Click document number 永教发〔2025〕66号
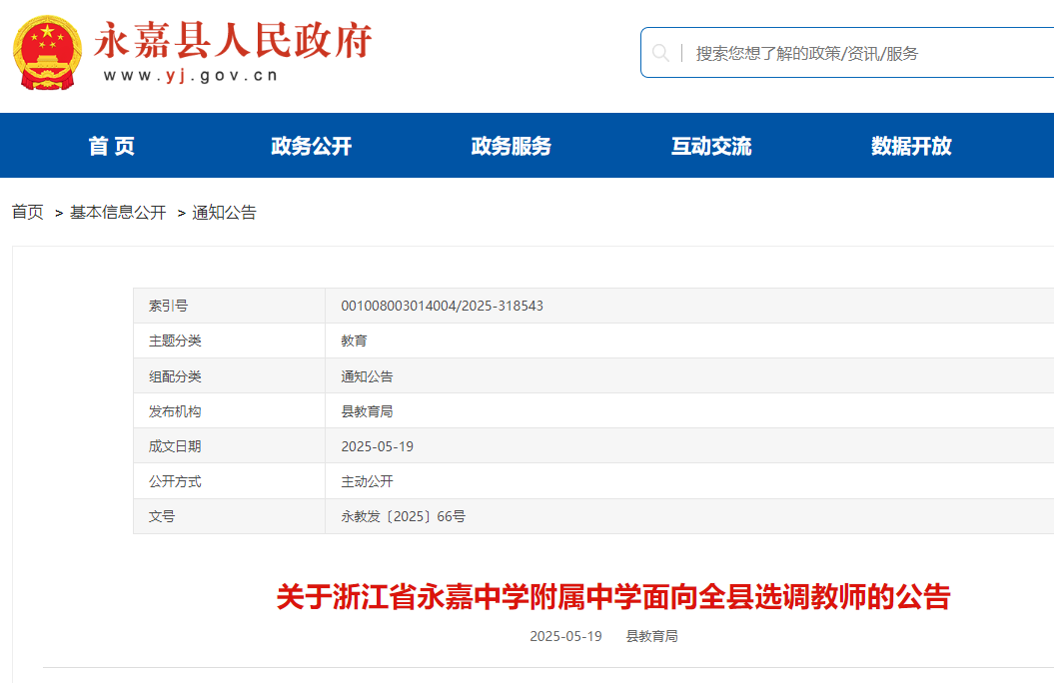Image resolution: width=1054 pixels, height=683 pixels. click(x=403, y=516)
